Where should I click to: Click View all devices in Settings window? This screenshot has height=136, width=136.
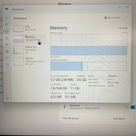(71, 118)
